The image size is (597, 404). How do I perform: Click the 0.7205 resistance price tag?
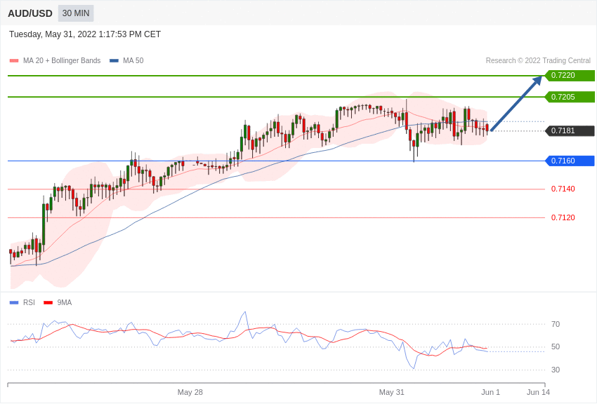pos(570,97)
